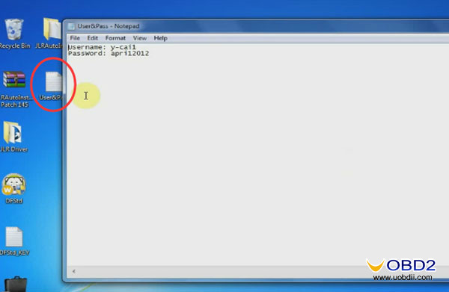The width and height of the screenshot is (449, 292).
Task: Open the Help menu
Action: point(161,38)
